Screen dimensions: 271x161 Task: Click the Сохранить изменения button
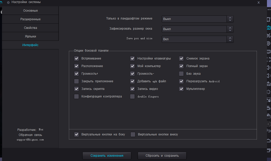(x=107, y=156)
